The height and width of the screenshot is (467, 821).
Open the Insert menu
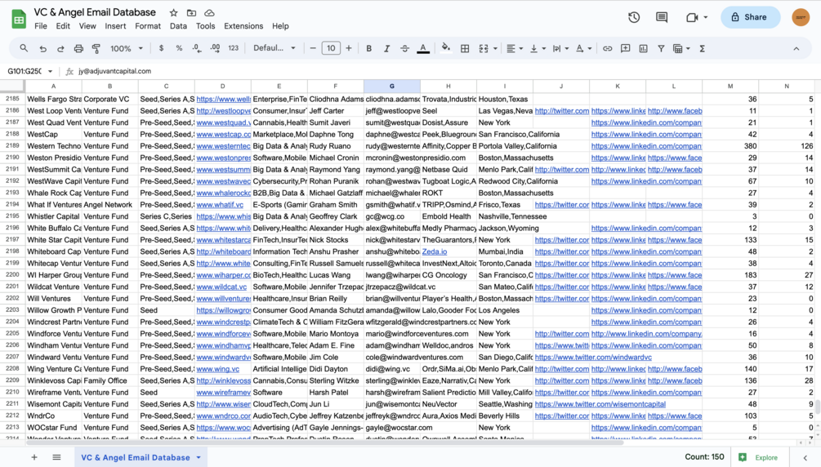click(115, 25)
